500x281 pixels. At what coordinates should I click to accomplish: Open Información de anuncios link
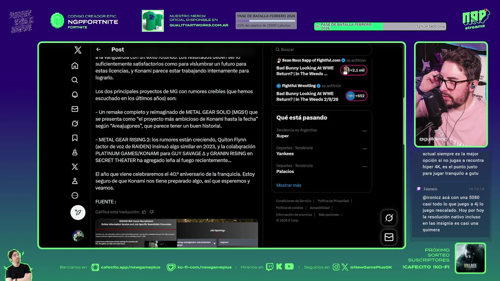294,215
